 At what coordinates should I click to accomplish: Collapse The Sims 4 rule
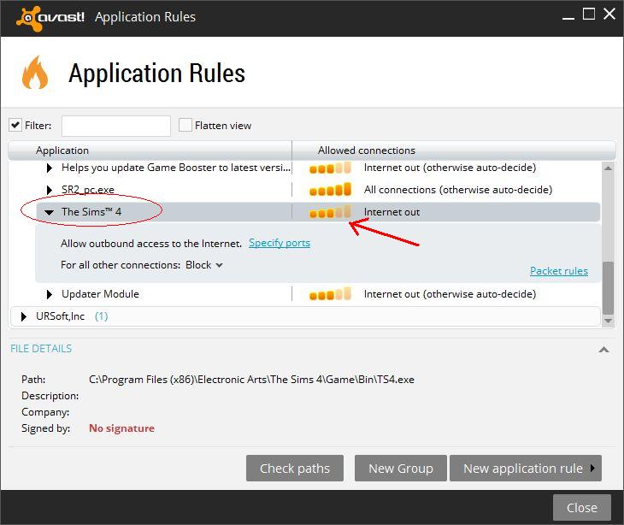click(x=50, y=212)
